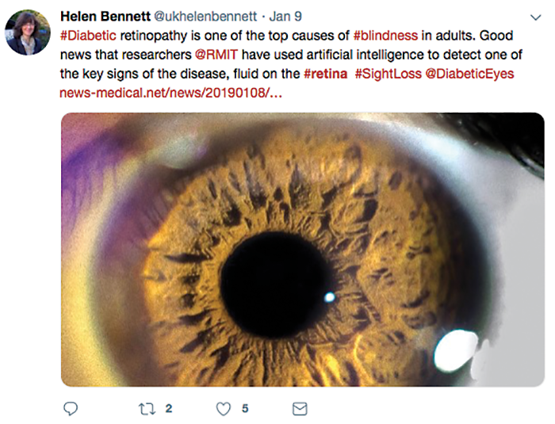The width and height of the screenshot is (555, 424).
Task: Like the tweet via heart icon
Action: point(224,409)
